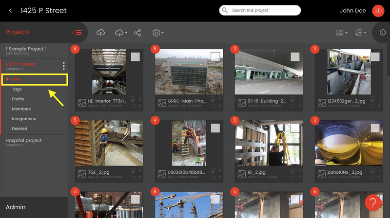The image size is (390, 218).
Task: Check the box on GRRC-Main-Pho image
Action: pyautogui.click(x=215, y=57)
